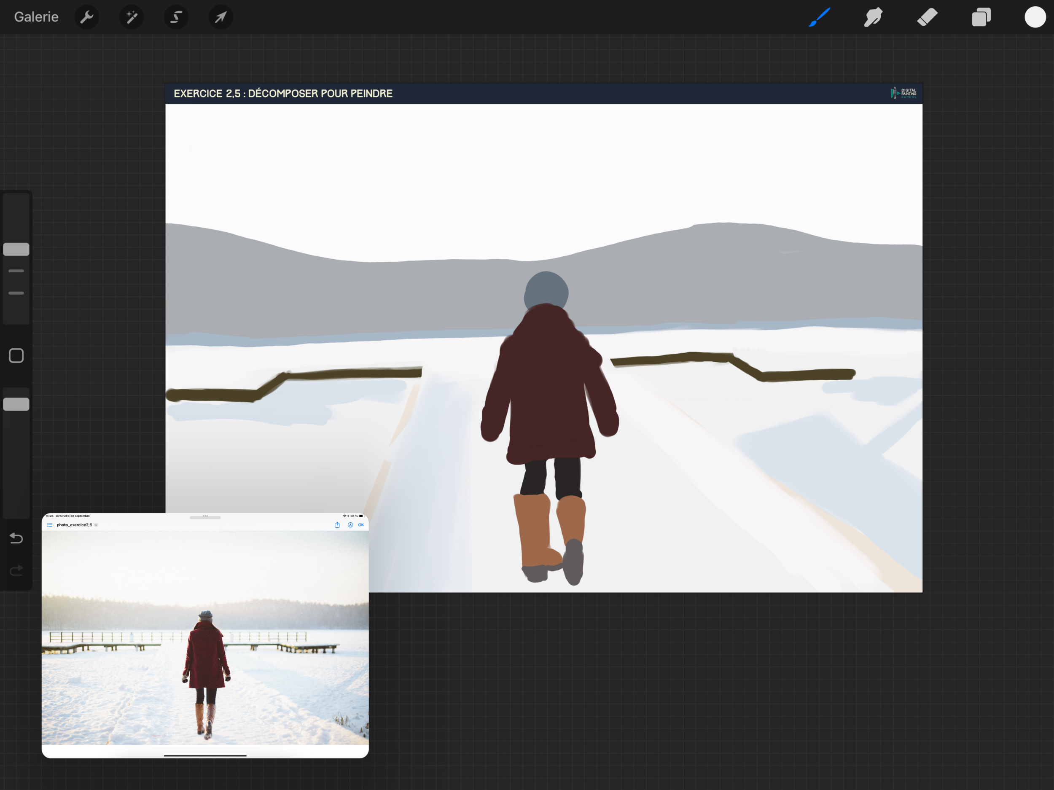Tap the square modify button in sidebar
Screen dimensions: 1054x790
[x=16, y=355]
